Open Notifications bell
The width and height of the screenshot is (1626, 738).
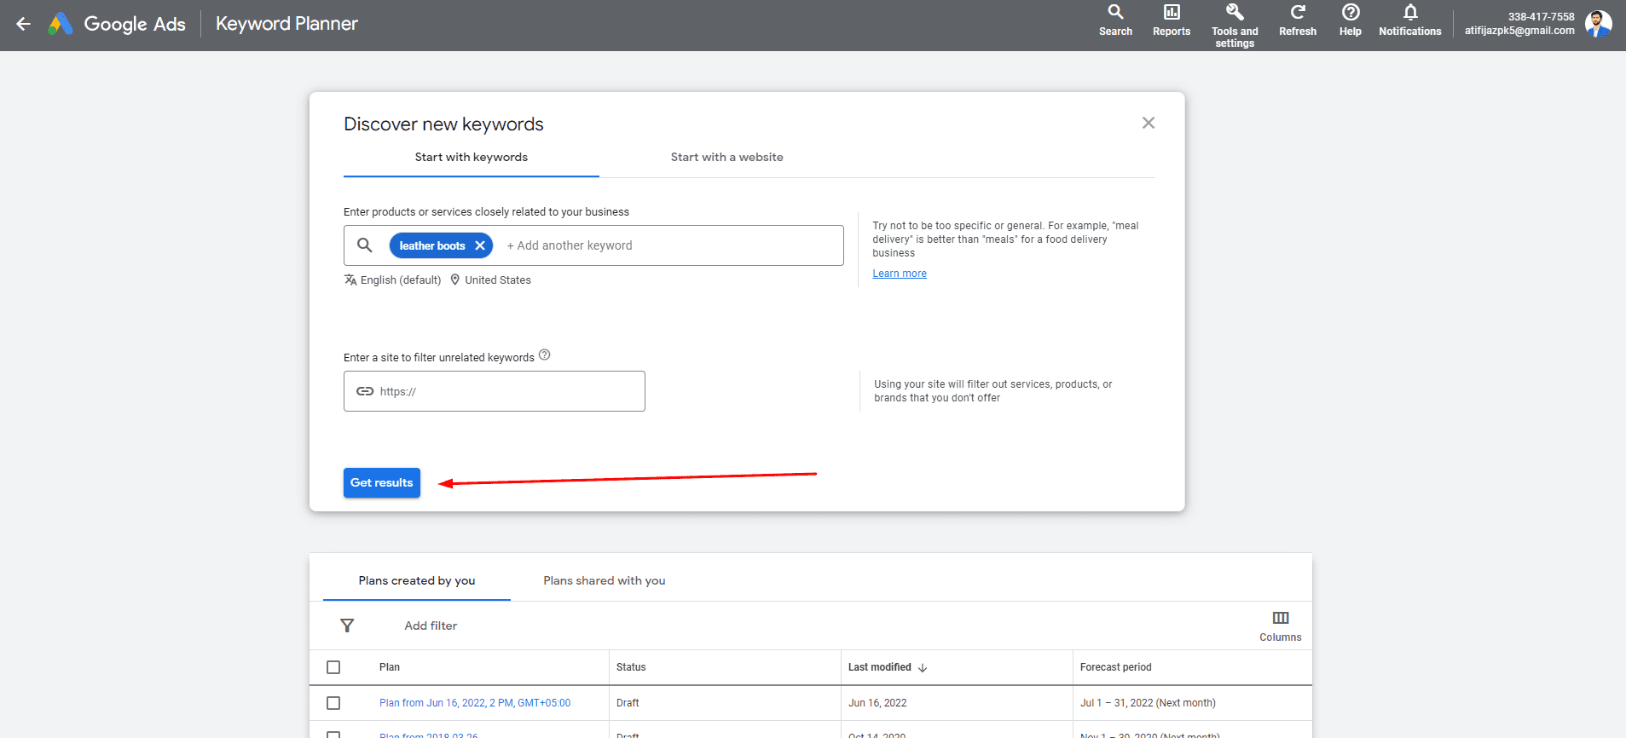1409,13
